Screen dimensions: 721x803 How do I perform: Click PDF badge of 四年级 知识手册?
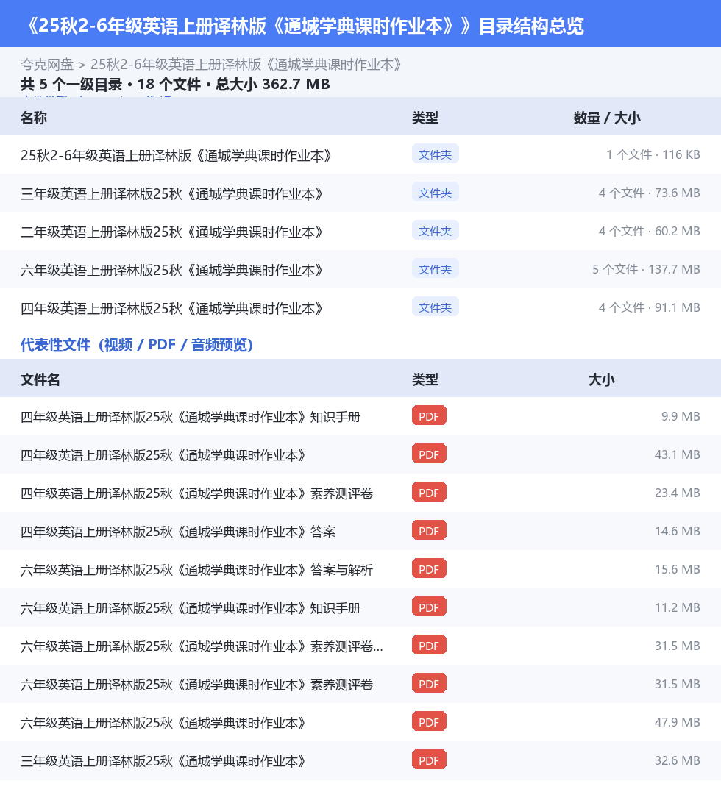429,416
